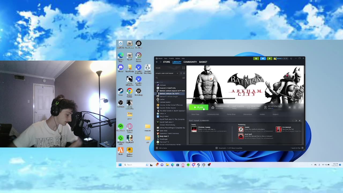343x193 pixels.
Task: Open the OBS Studio desktop shortcut
Action: tap(121, 104)
